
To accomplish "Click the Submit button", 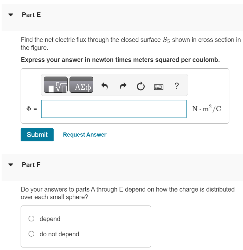I will pos(37,135).
